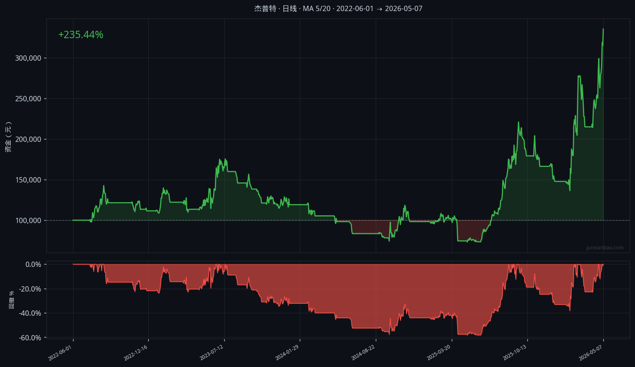Click the 2025-10-13 date label
The width and height of the screenshot is (635, 367).
(515, 353)
